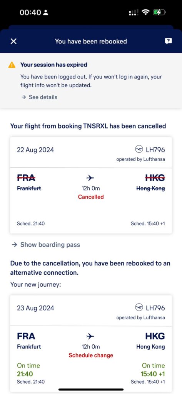
Task: Tap airplane icon on cancelled flight card
Action: pos(90,178)
